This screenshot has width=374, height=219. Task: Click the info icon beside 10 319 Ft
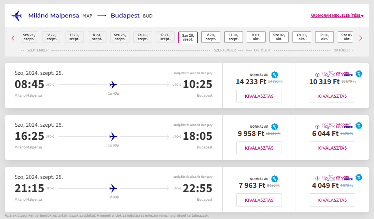317,75
